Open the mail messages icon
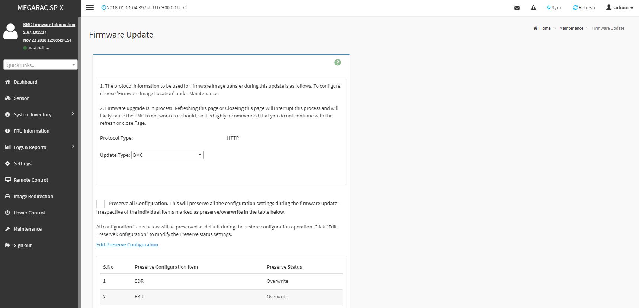This screenshot has height=308, width=639. click(x=517, y=7)
